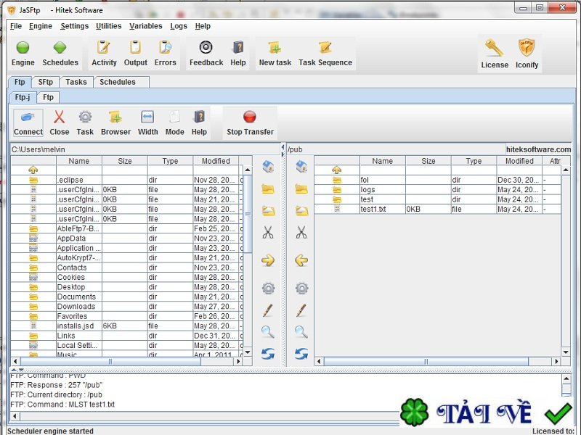
Task: Click the Connect icon in FTP toolbar
Action: coord(28,117)
